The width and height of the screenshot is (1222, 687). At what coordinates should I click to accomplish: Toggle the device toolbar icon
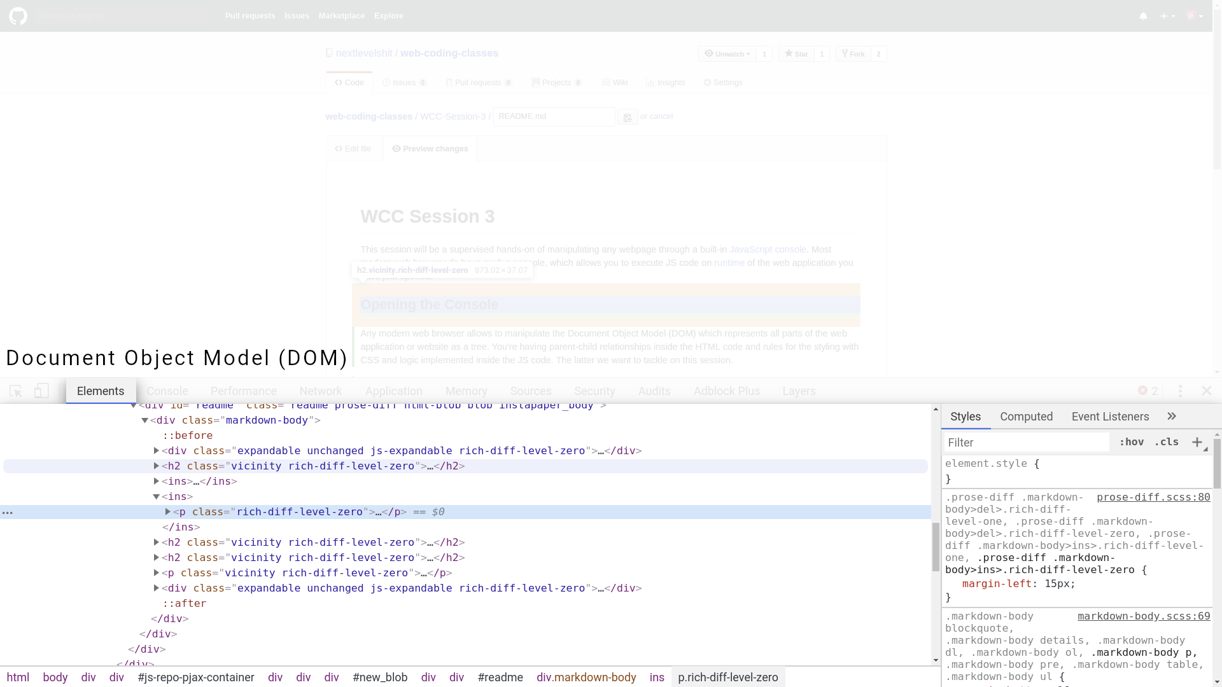click(41, 391)
